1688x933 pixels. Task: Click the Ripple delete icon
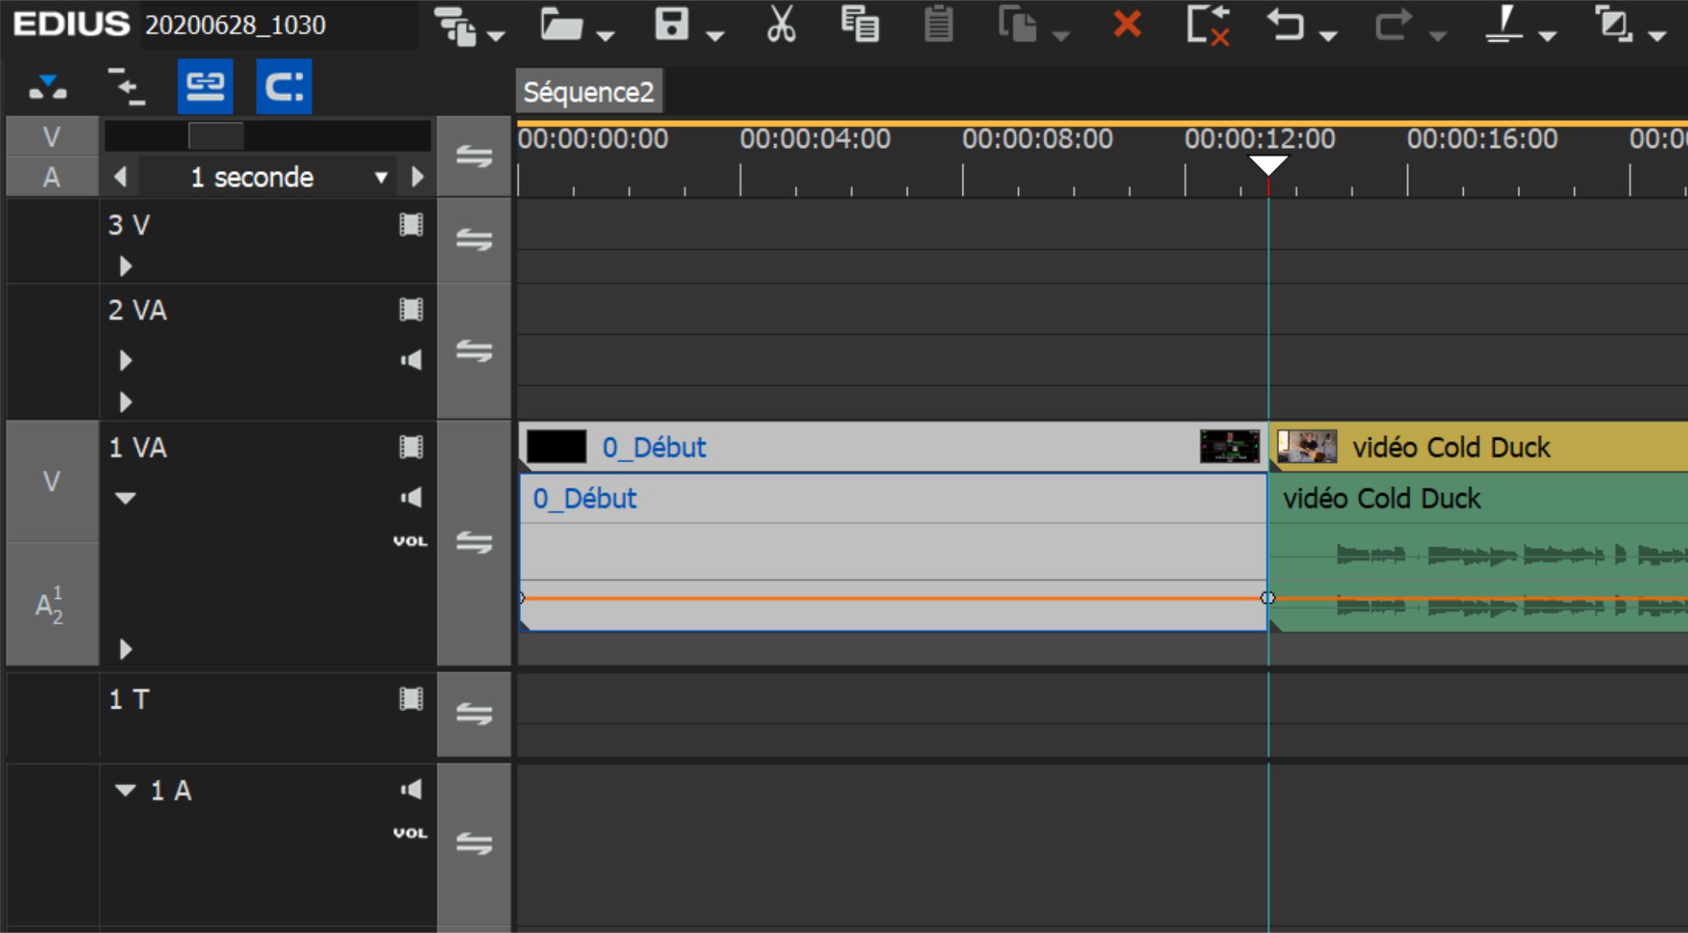pyautogui.click(x=1208, y=24)
